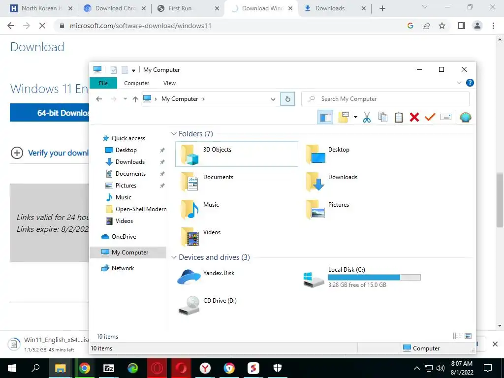
Task: Switch to the Downloads Chrome tab
Action: [334, 8]
